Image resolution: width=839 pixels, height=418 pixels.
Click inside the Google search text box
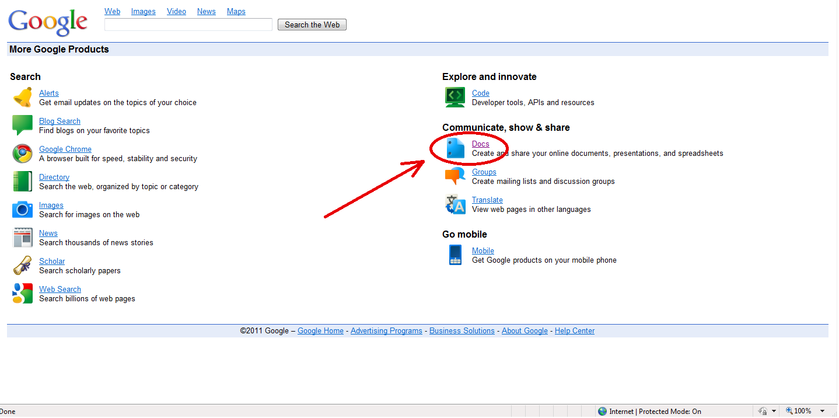point(188,25)
